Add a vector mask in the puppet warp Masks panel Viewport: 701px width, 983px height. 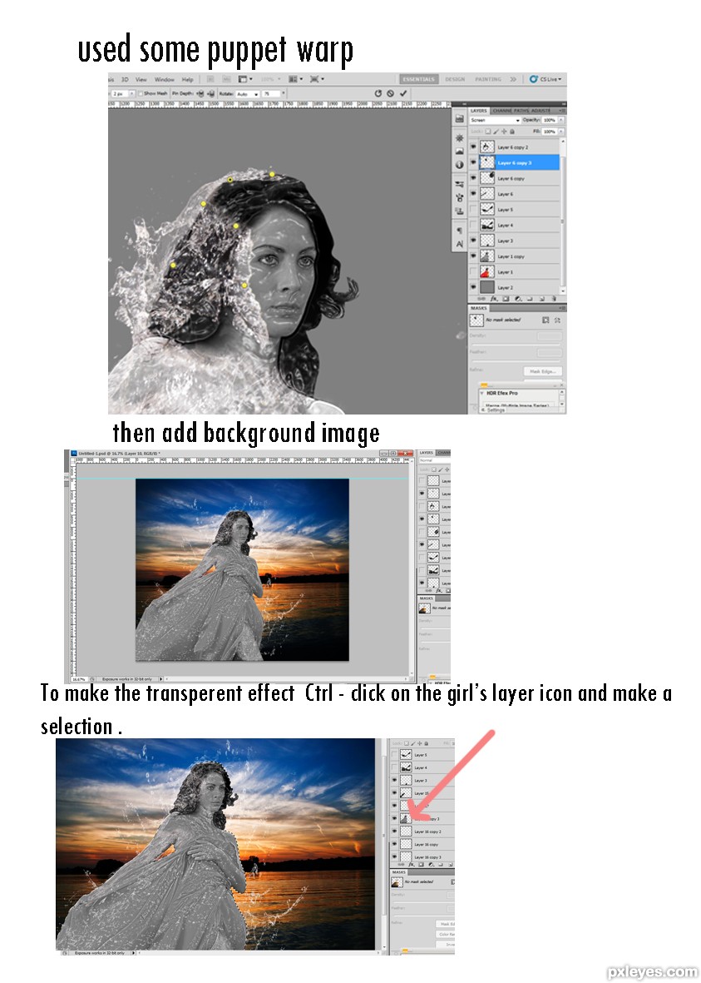557,320
